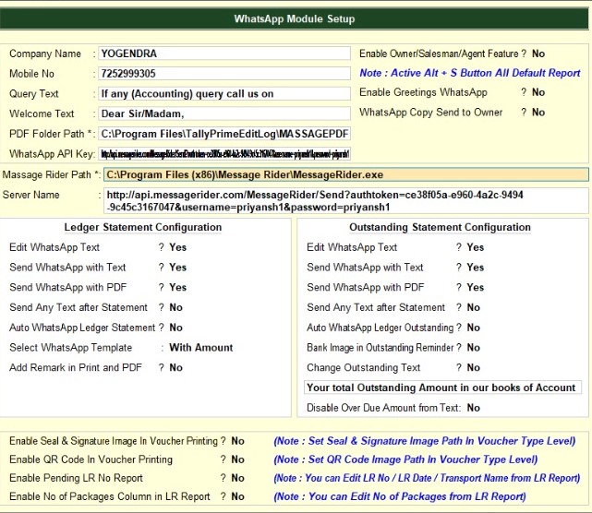This screenshot has height=513, width=592.
Task: Click the Welcome Text field 'Dear Sir/Madam,'
Action: coord(224,113)
